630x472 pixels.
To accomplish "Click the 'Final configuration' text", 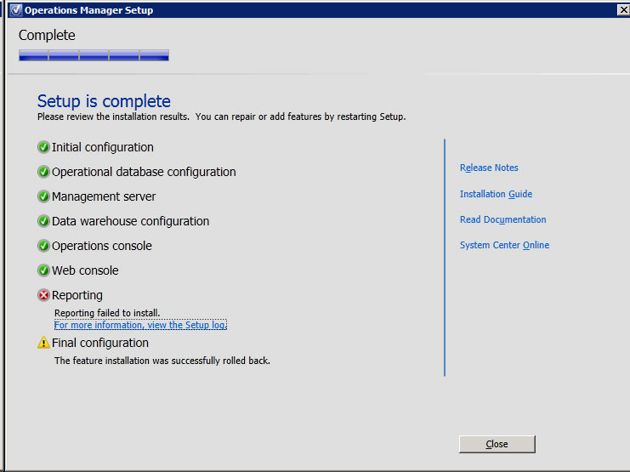I will [100, 343].
